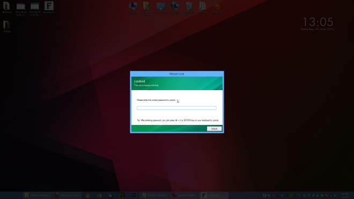Click the first white system tray icon
The image size is (354, 199).
pos(264,196)
